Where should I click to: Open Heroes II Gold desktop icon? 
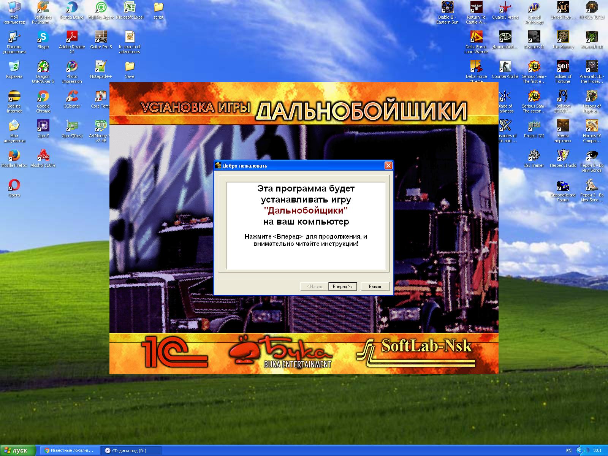click(563, 158)
